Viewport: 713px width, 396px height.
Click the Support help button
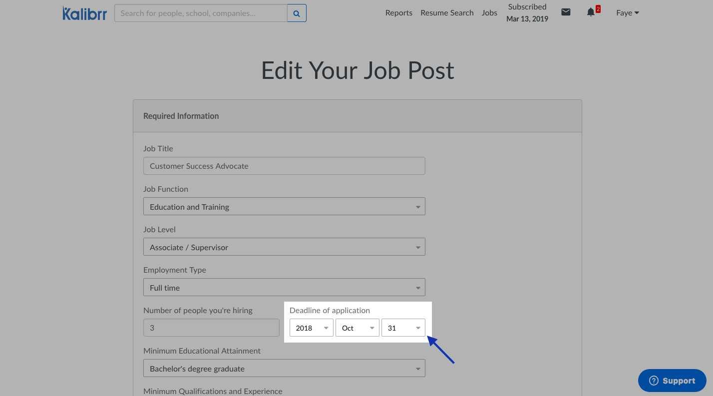(672, 381)
